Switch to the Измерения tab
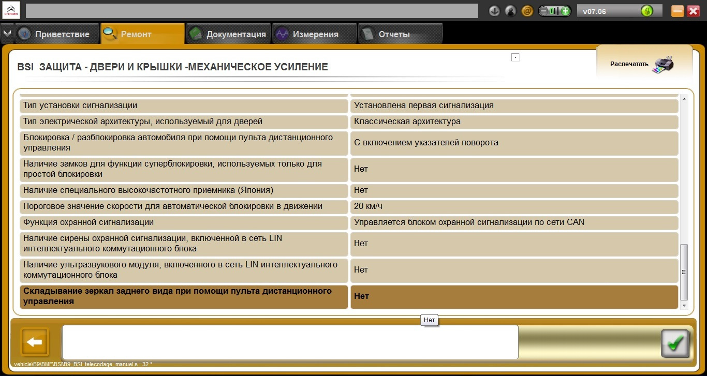This screenshot has width=707, height=376. 315,34
